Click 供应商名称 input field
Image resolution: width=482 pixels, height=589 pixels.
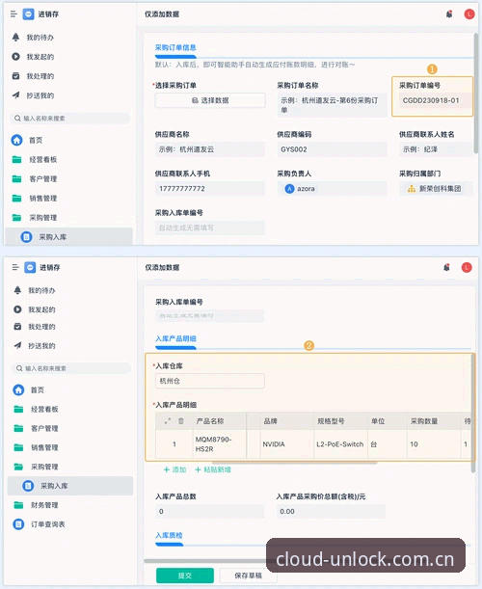point(209,149)
